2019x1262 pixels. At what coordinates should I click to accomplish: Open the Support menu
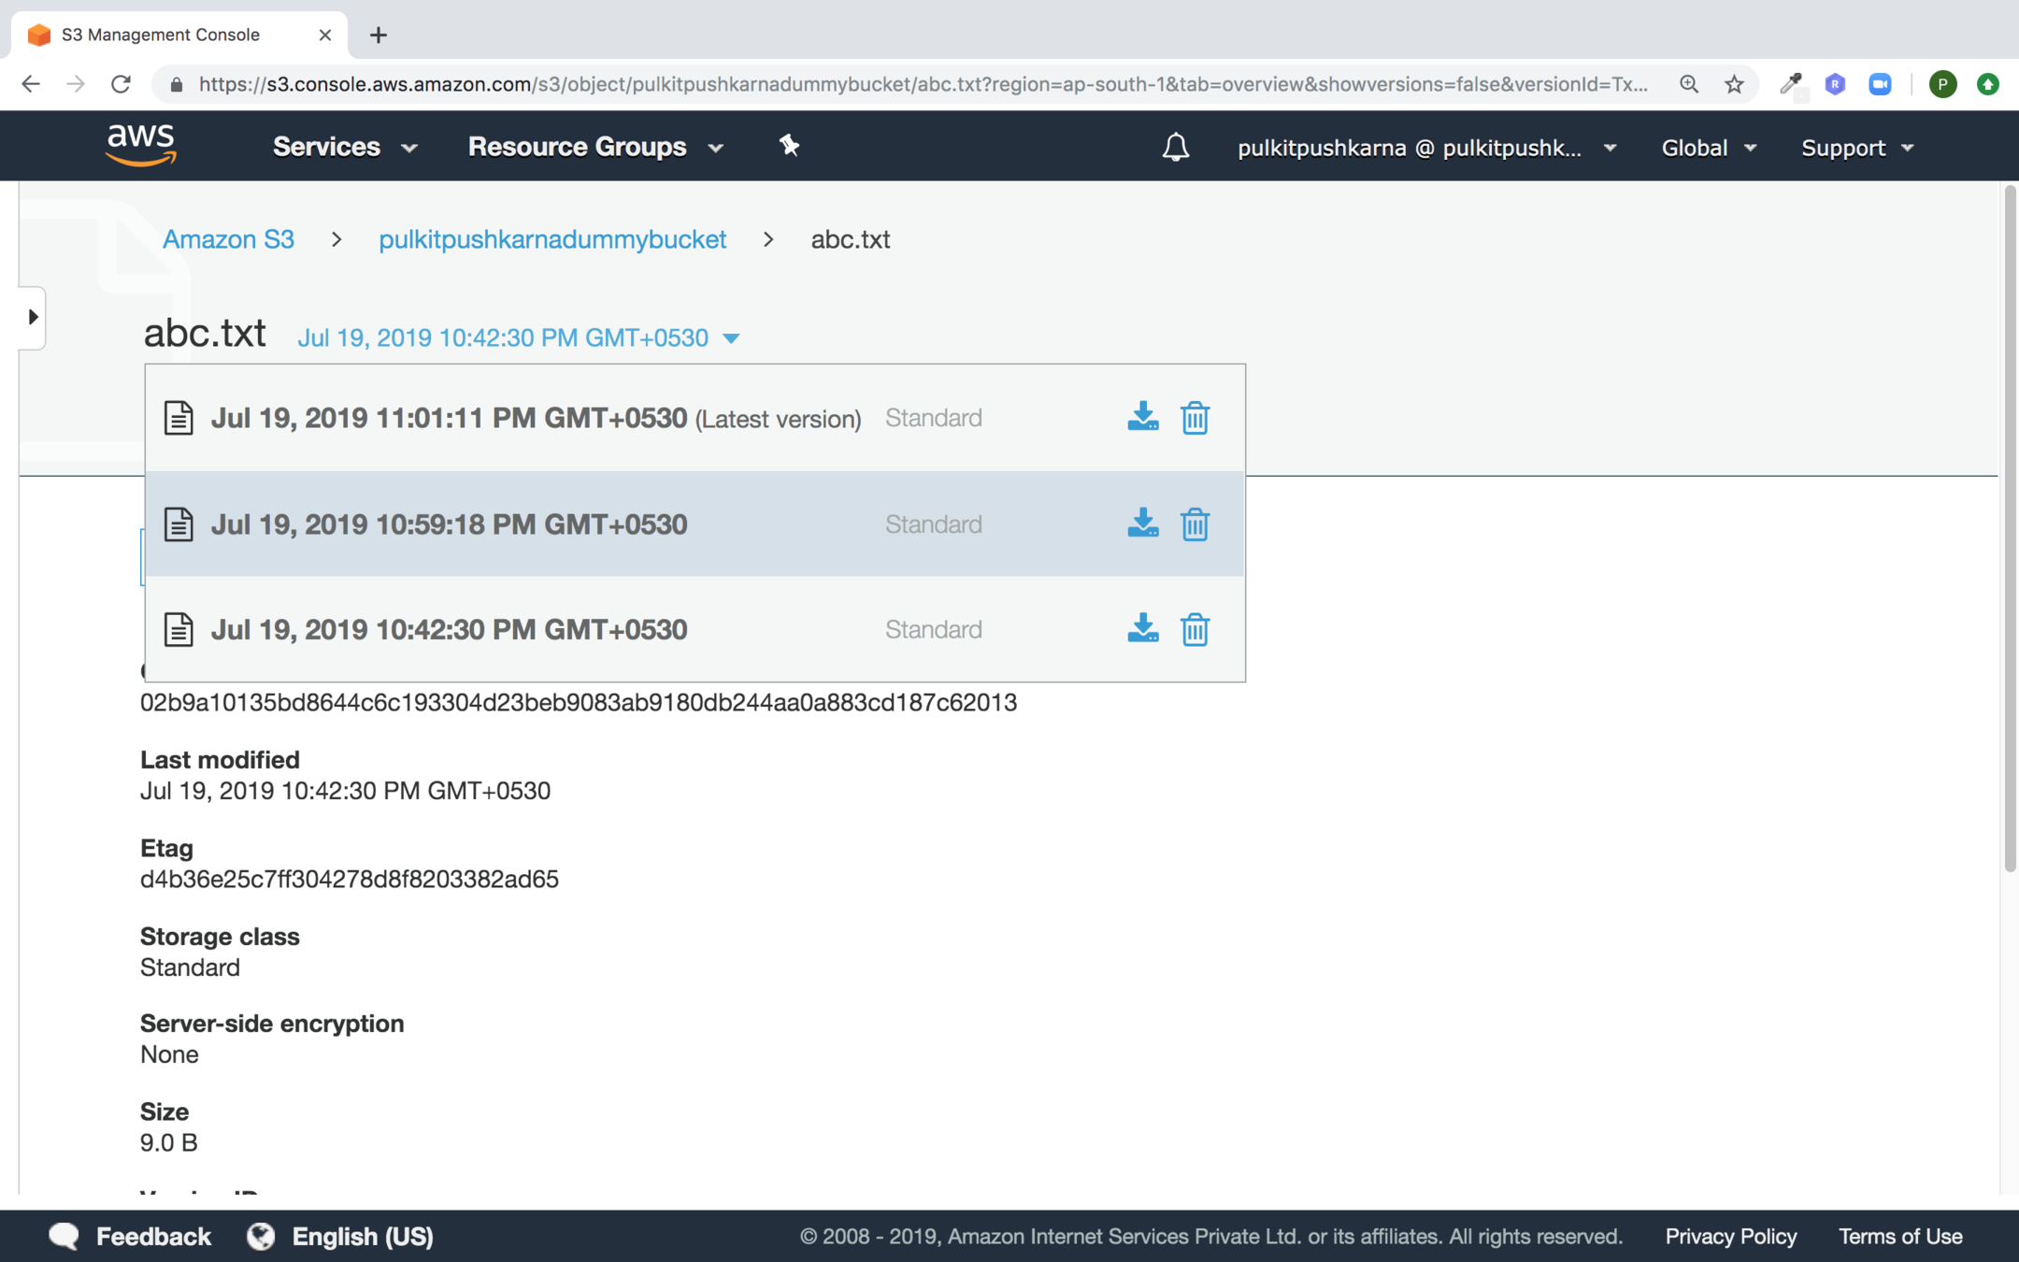pyautogui.click(x=1856, y=148)
